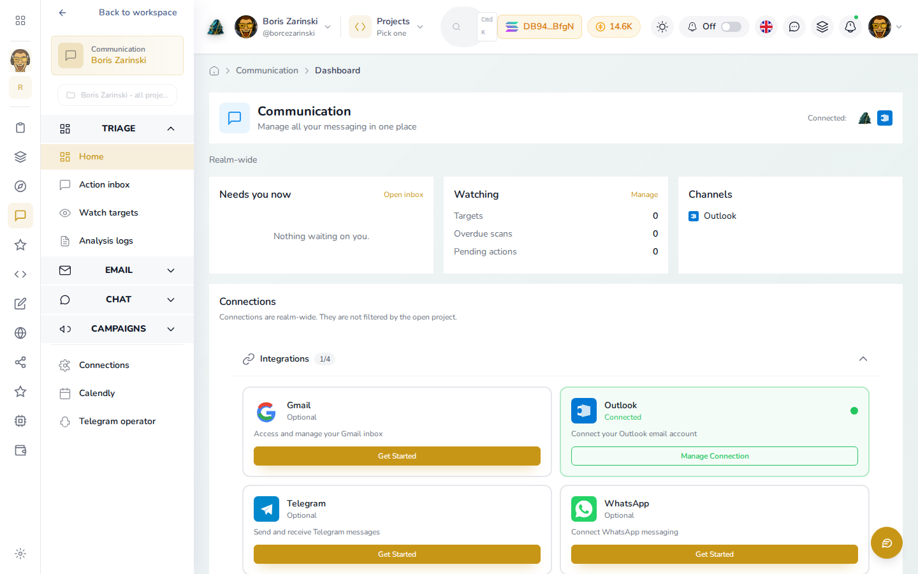Collapse the TRIAGE section

117,129
